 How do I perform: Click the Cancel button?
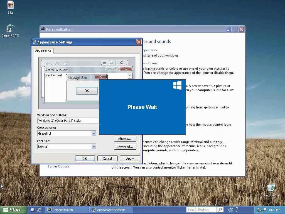107,159
